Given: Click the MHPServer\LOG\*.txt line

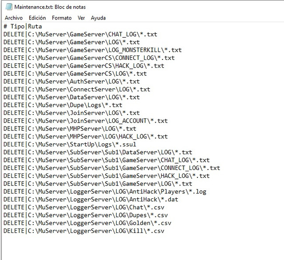Looking at the screenshot, I should coord(70,129).
